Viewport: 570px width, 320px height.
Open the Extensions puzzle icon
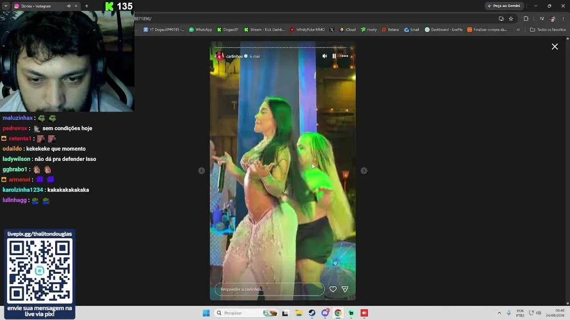[x=526, y=19]
